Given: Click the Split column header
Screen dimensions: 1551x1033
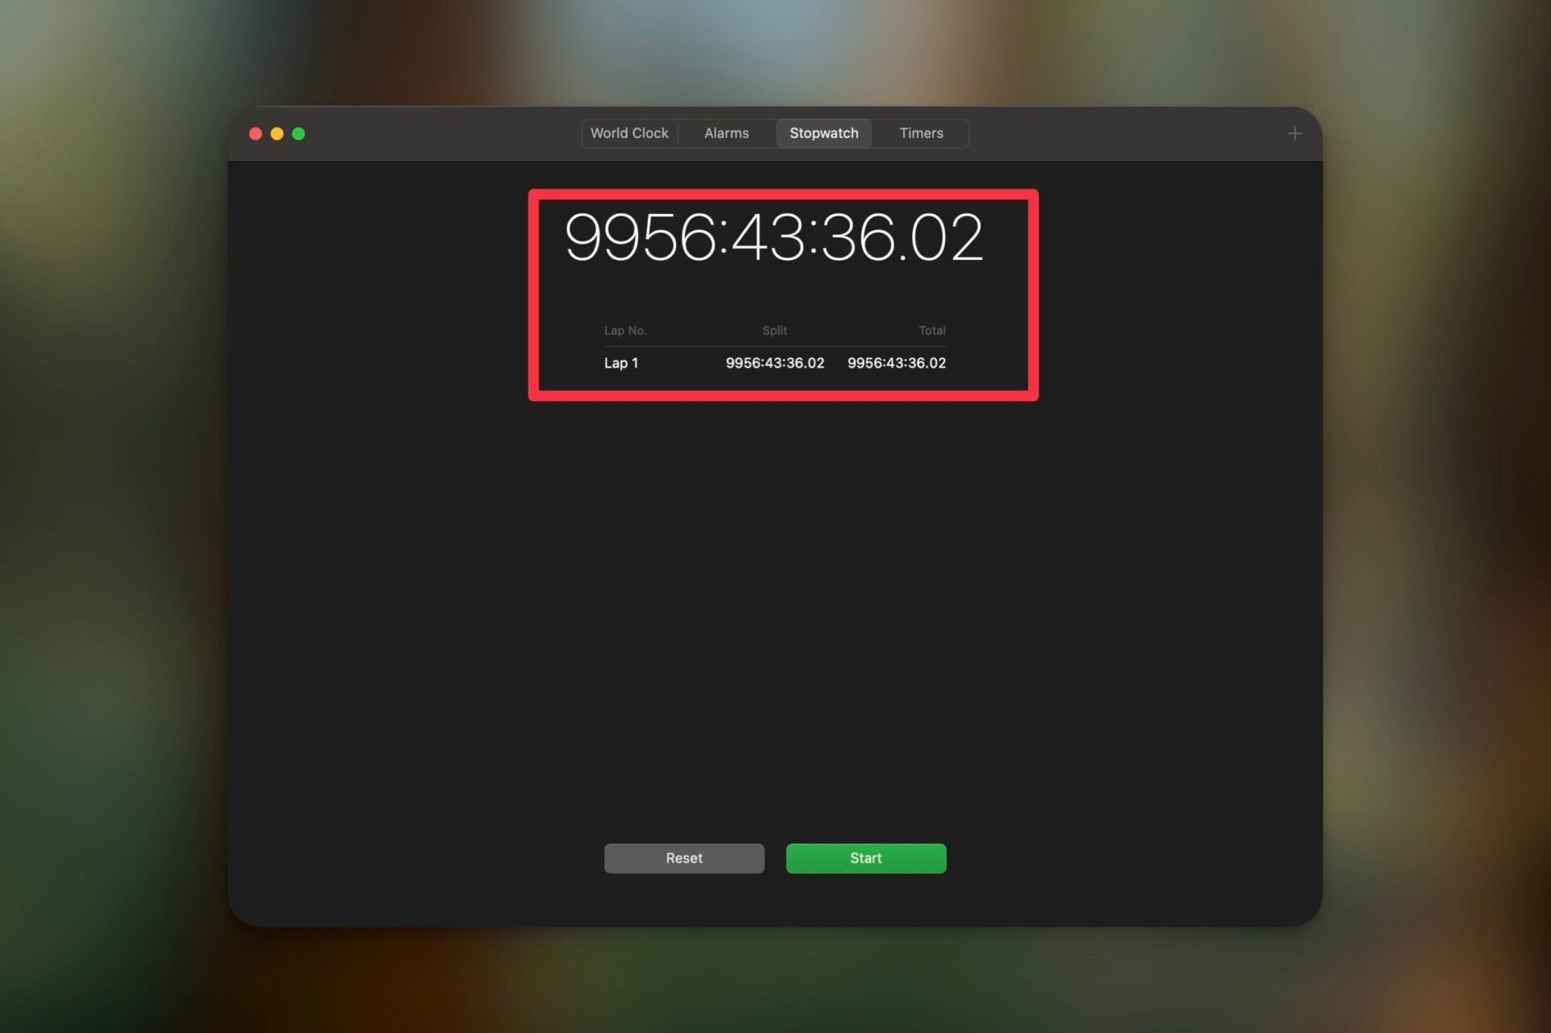Looking at the screenshot, I should coord(774,330).
